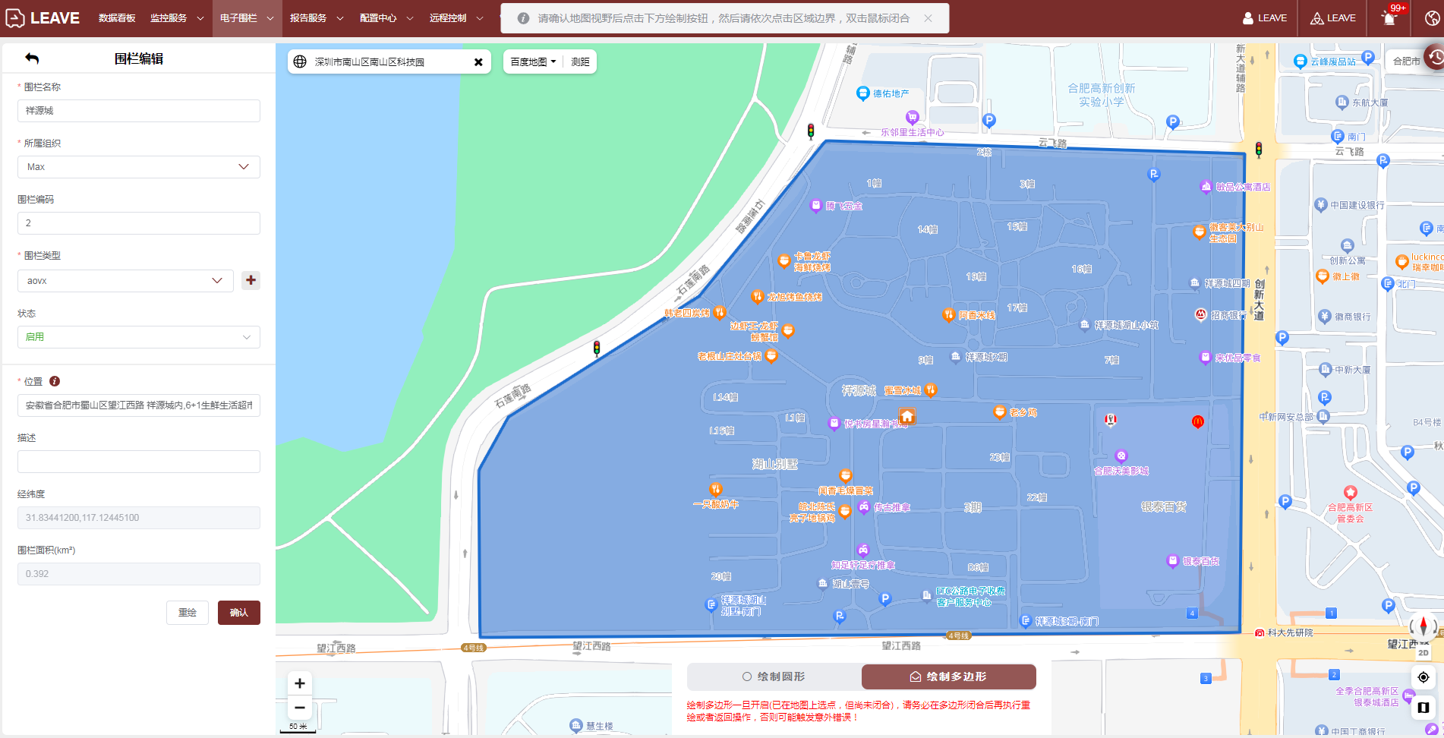Click the 确认 button
The image size is (1444, 738).
pyautogui.click(x=238, y=613)
